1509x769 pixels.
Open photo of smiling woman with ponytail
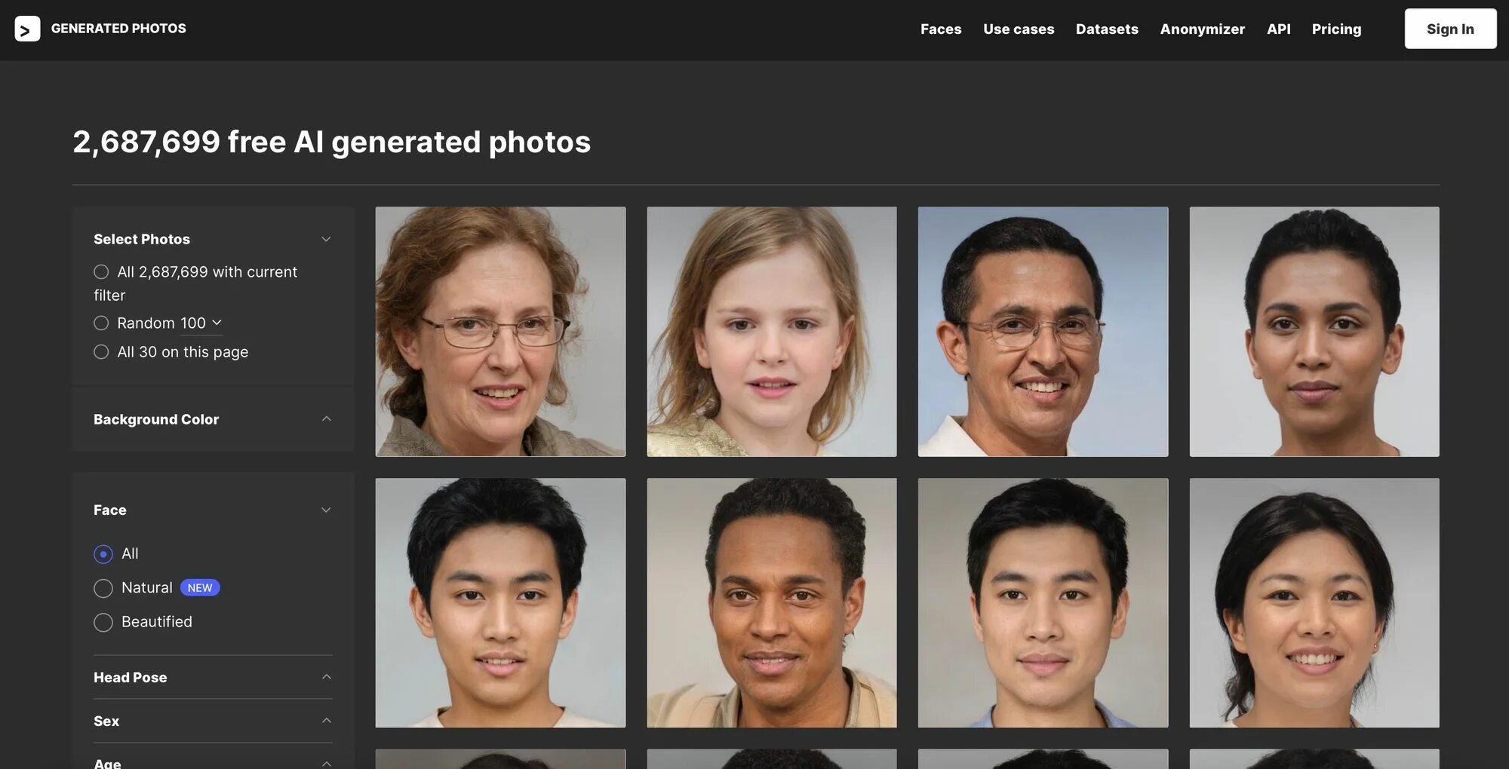tap(1314, 602)
